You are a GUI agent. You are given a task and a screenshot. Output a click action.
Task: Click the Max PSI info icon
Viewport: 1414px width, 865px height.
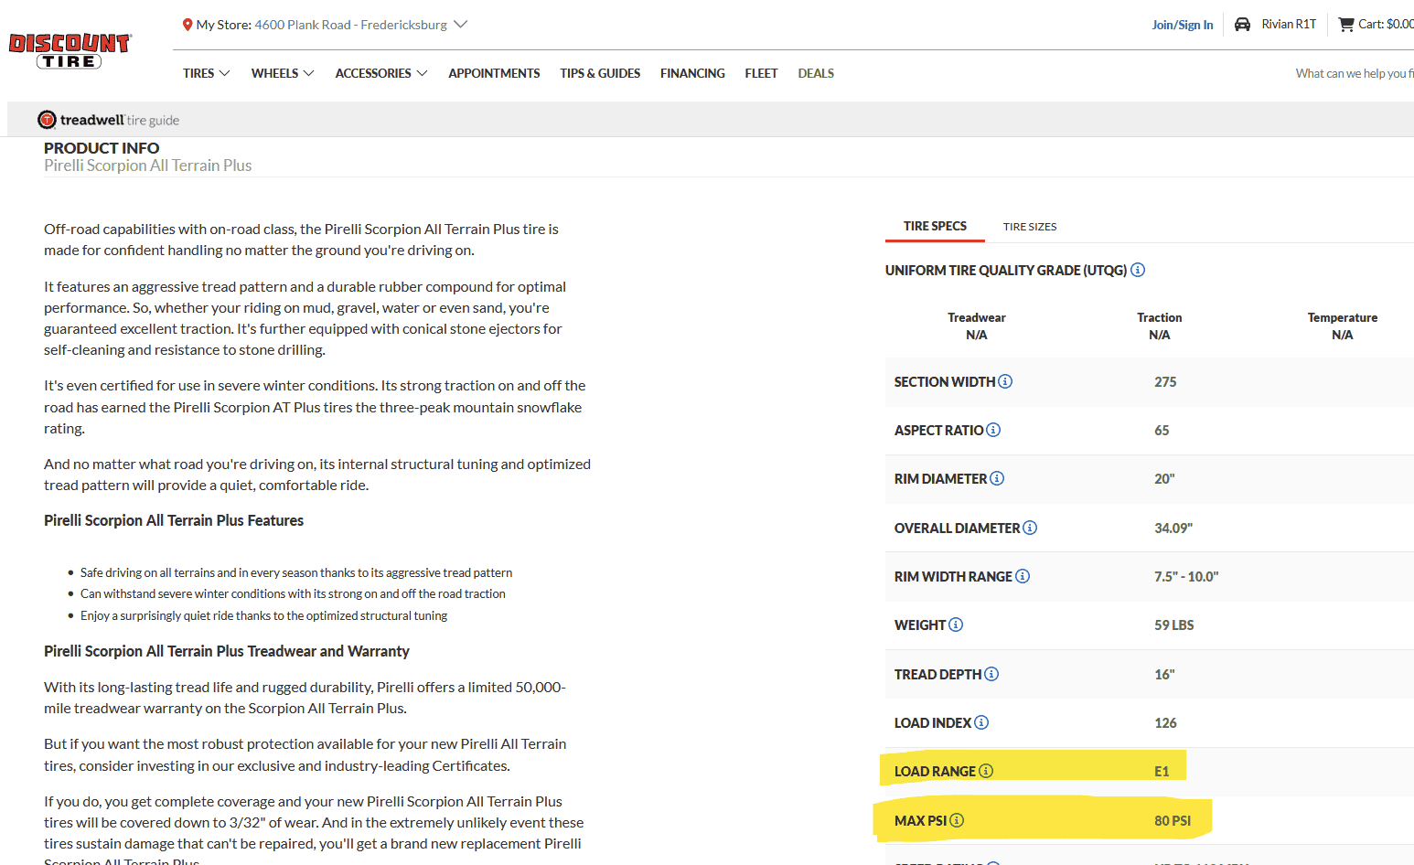957,820
